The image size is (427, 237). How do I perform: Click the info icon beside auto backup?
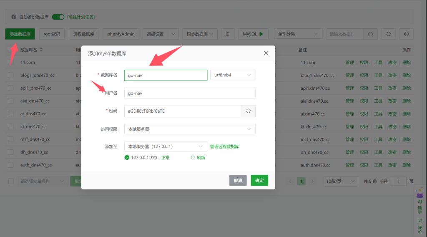click(x=14, y=17)
